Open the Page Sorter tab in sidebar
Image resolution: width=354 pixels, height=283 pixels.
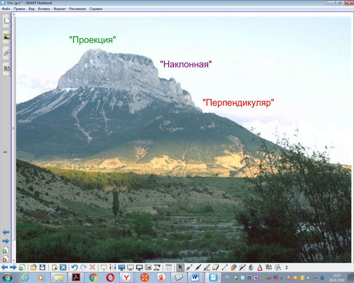[7, 21]
